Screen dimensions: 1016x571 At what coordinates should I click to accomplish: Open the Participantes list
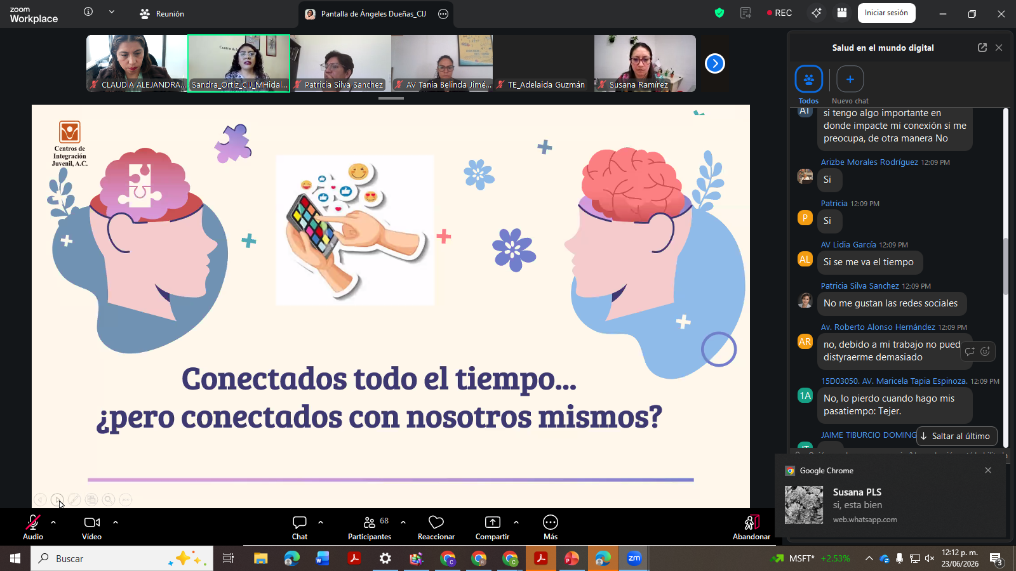(370, 527)
